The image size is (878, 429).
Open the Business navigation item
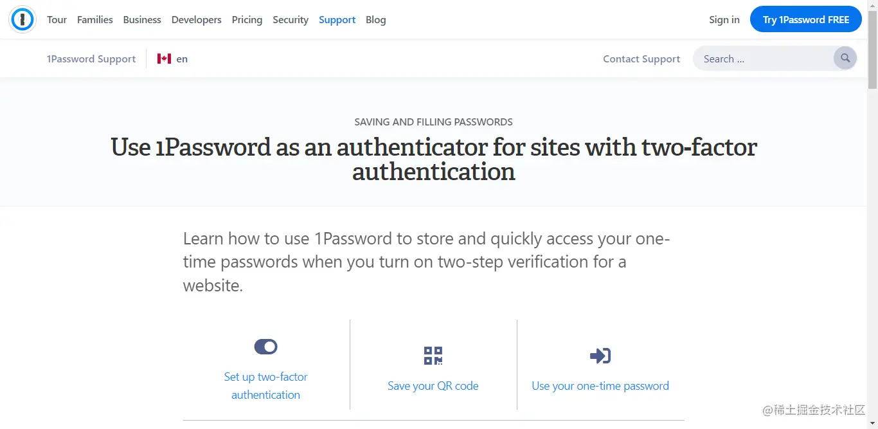tap(142, 20)
